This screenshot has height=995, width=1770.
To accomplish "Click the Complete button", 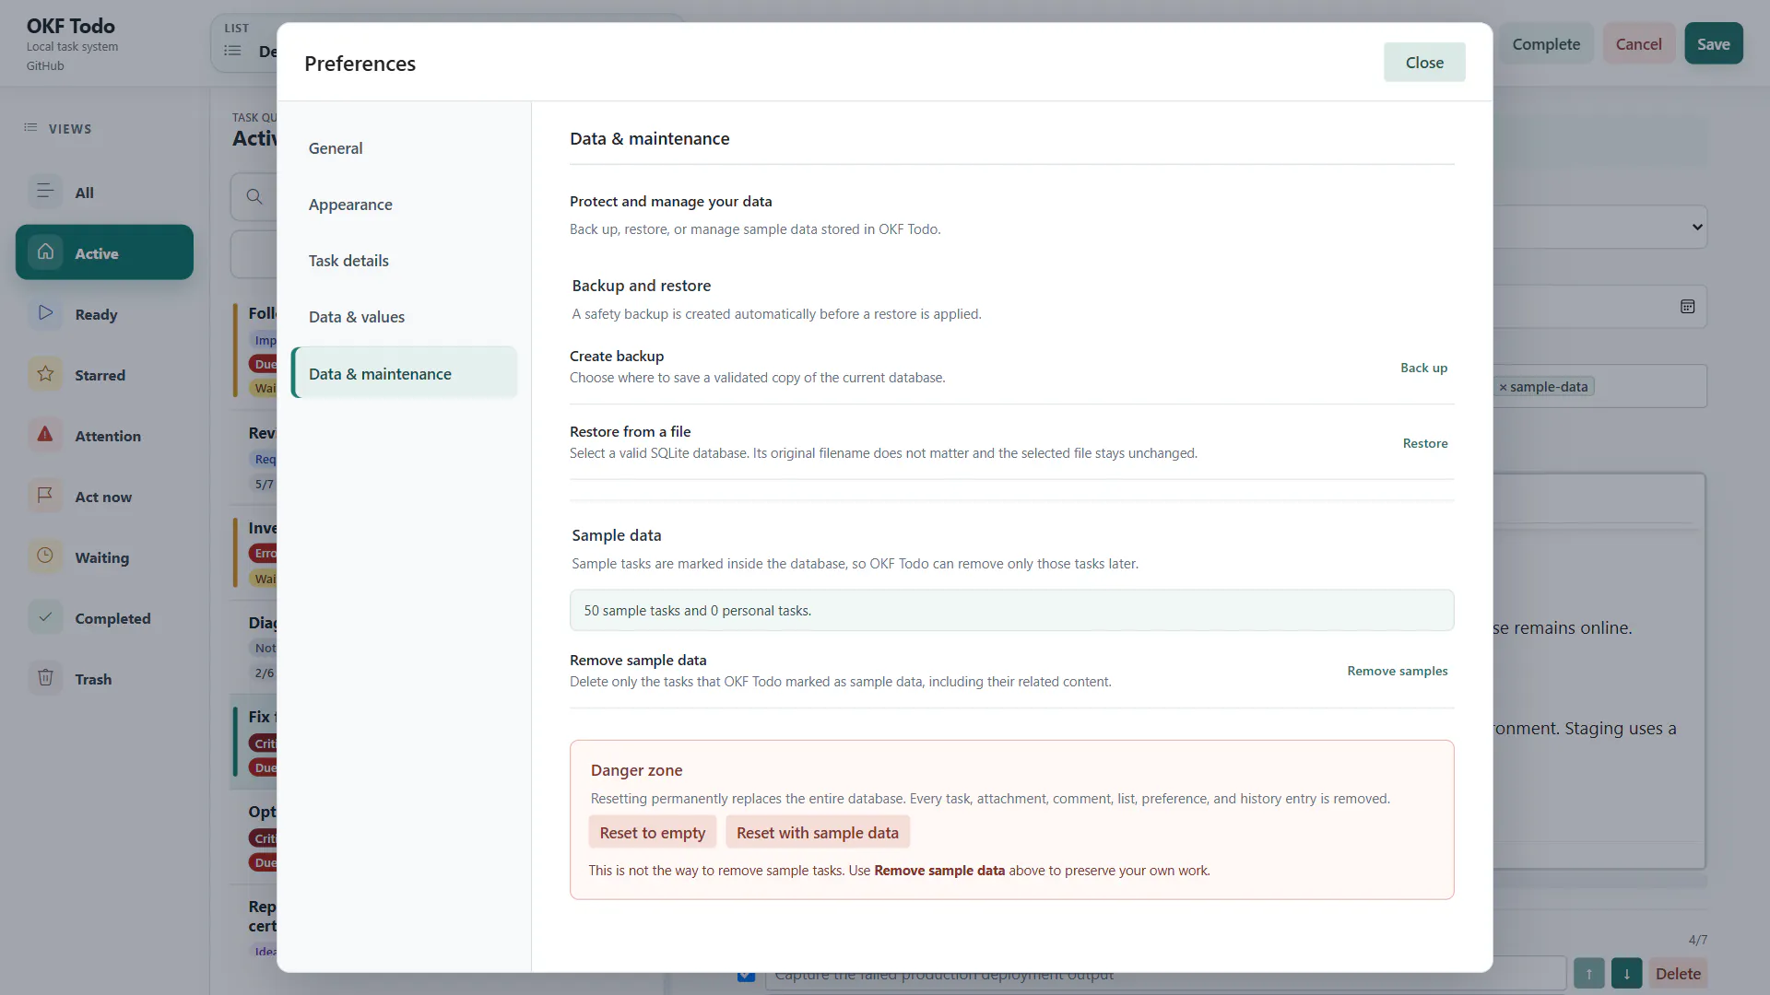I will click(1546, 43).
